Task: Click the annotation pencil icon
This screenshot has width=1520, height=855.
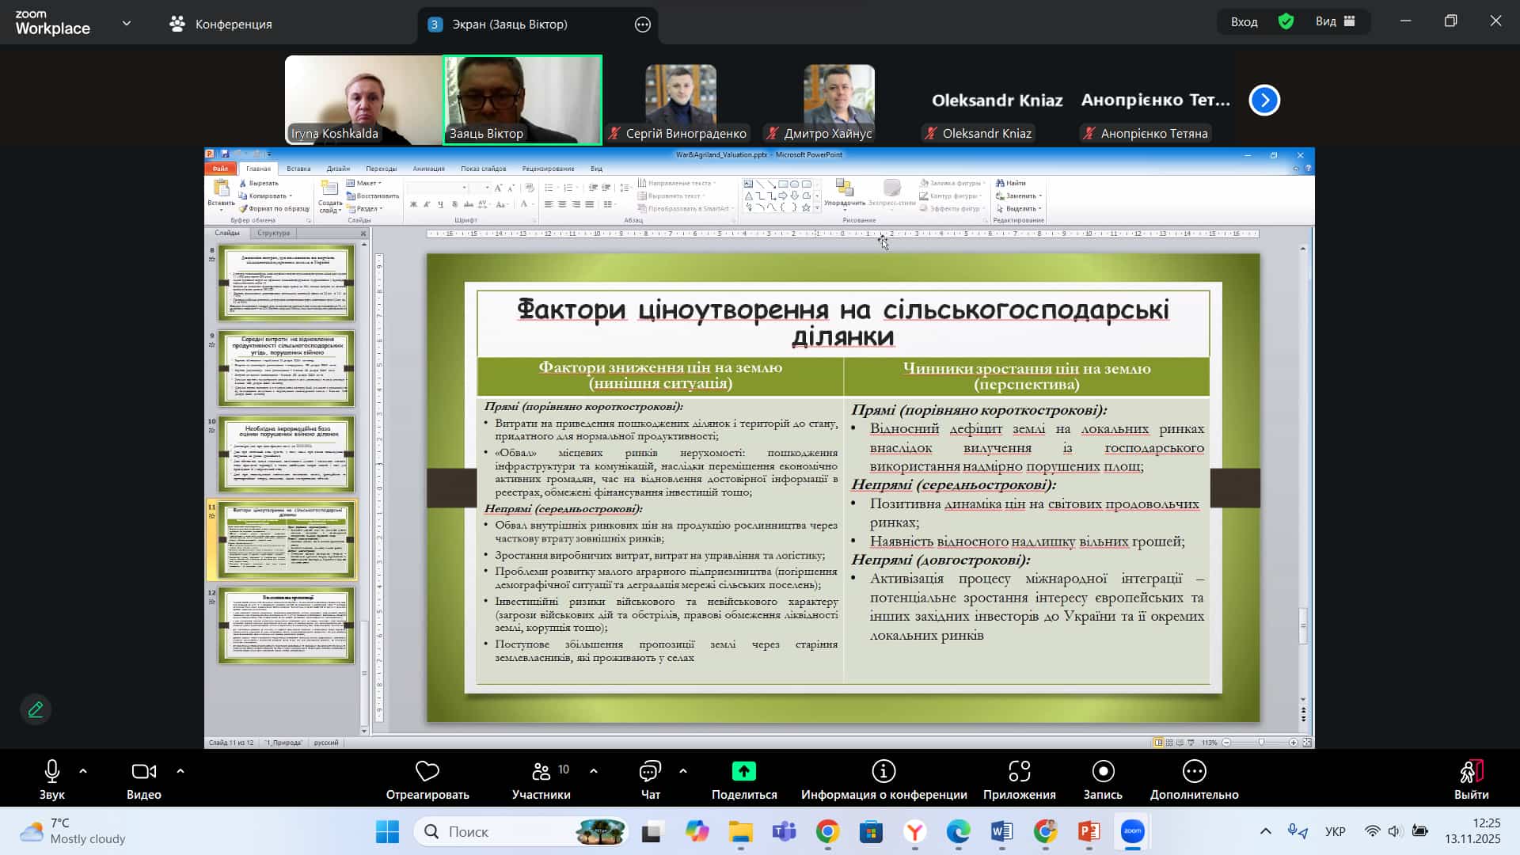Action: (36, 709)
